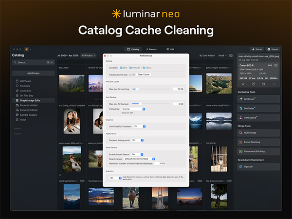Select Single Image Edits in sidebar

tap(33, 100)
